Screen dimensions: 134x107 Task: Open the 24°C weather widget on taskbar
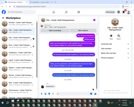110,103
